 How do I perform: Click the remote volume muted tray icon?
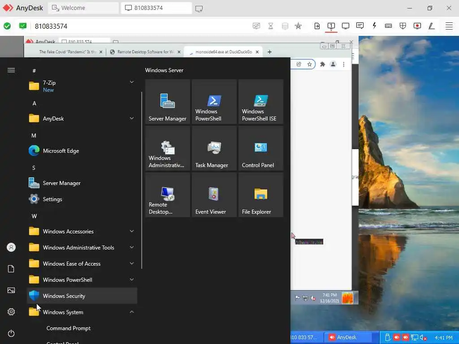pos(423,338)
